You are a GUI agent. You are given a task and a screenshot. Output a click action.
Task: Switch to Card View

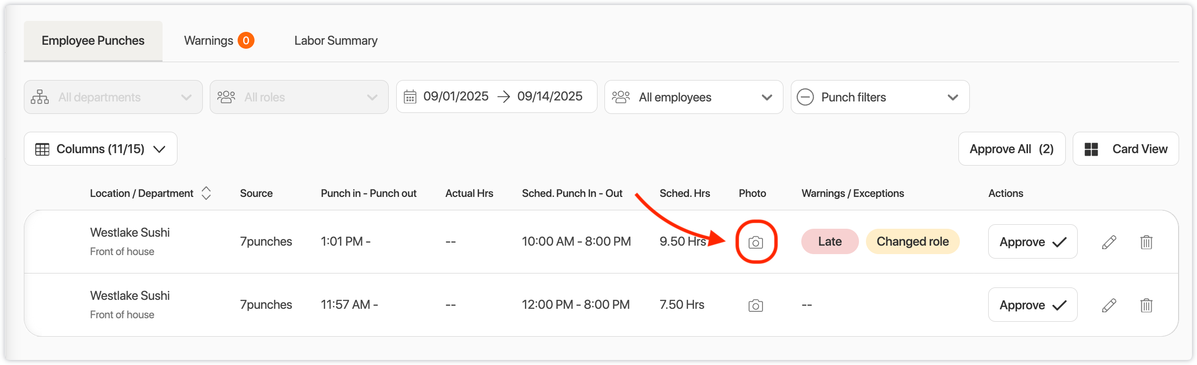(1125, 149)
